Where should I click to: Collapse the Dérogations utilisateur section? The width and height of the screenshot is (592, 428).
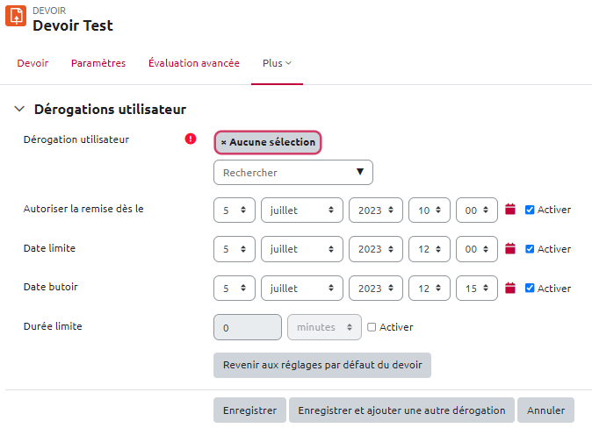tap(19, 110)
